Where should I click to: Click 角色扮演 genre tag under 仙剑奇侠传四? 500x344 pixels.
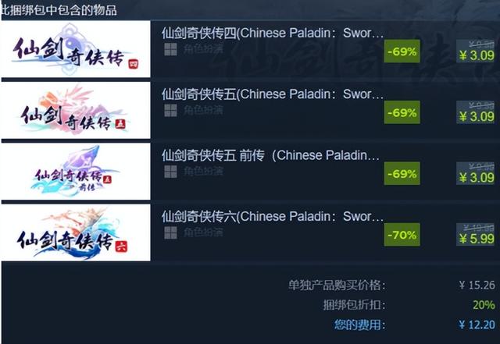pyautogui.click(x=203, y=49)
